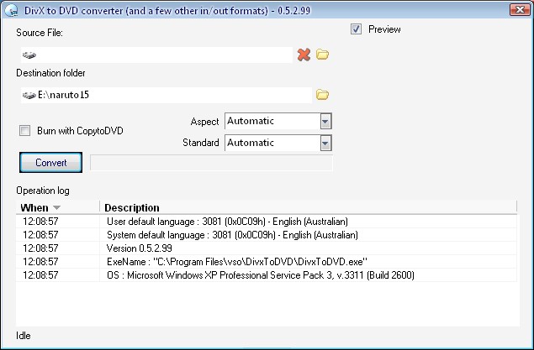Click the DivX to DVD app icon in title bar
This screenshot has height=350, width=534.
coord(11,10)
